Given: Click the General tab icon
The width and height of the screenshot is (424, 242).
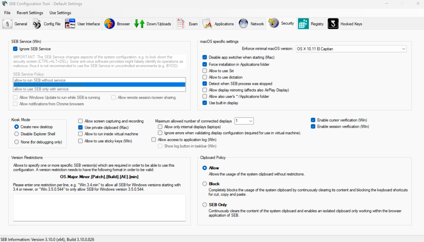Looking at the screenshot, I should coord(7,24).
